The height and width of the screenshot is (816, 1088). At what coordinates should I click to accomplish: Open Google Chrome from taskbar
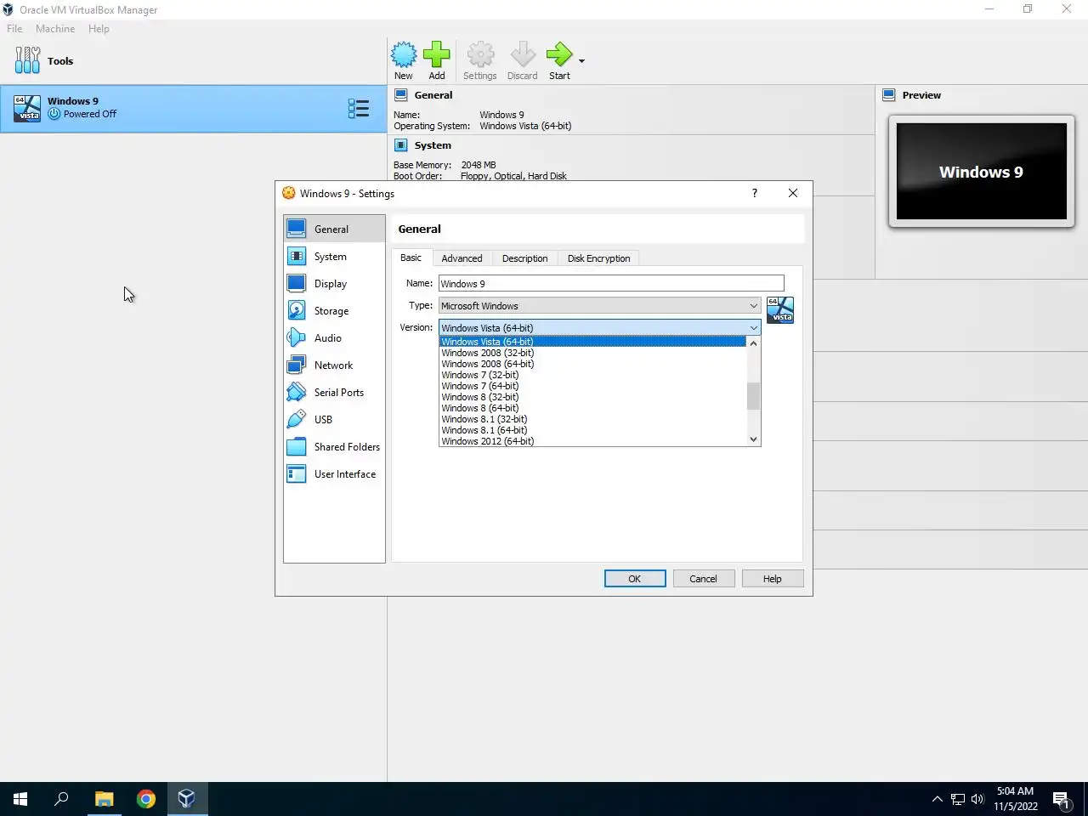click(x=145, y=799)
